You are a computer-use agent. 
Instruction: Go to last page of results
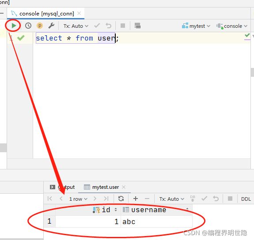(106, 199)
